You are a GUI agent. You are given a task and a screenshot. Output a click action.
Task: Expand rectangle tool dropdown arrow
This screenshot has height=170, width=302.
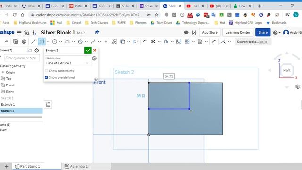48,42
